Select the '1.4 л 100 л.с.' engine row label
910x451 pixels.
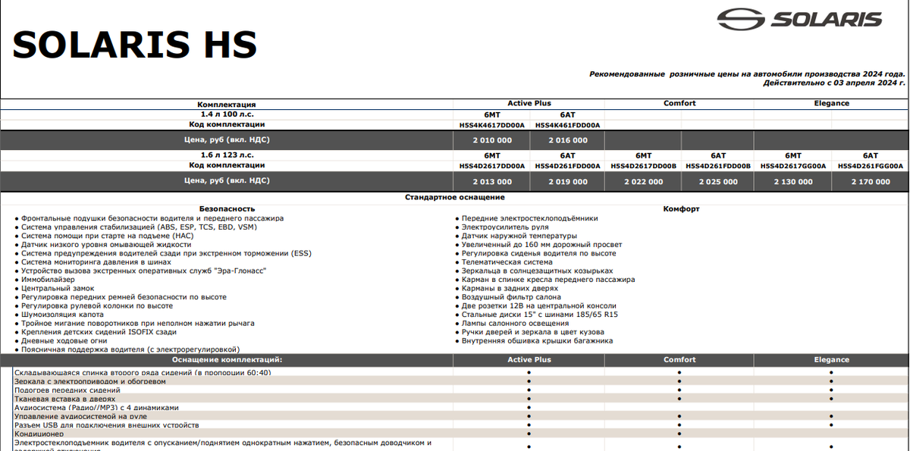click(x=227, y=114)
